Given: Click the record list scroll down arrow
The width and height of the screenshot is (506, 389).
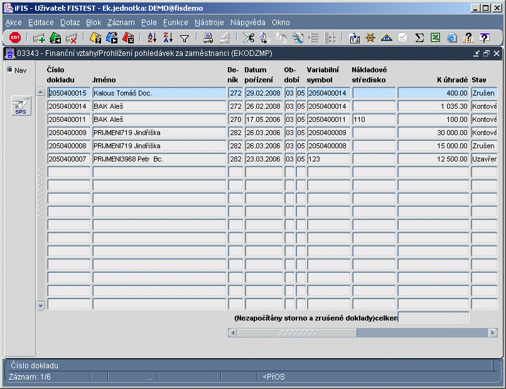Looking at the screenshot, I should pyautogui.click(x=40, y=305).
